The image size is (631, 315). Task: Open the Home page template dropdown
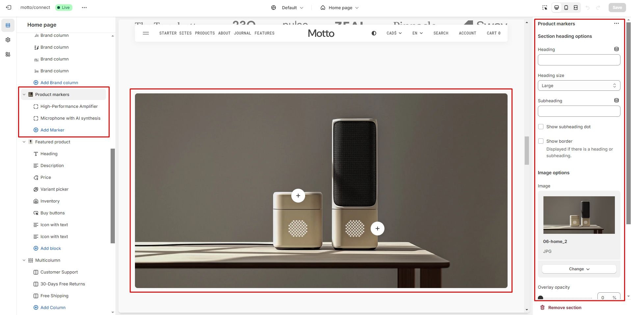(340, 8)
